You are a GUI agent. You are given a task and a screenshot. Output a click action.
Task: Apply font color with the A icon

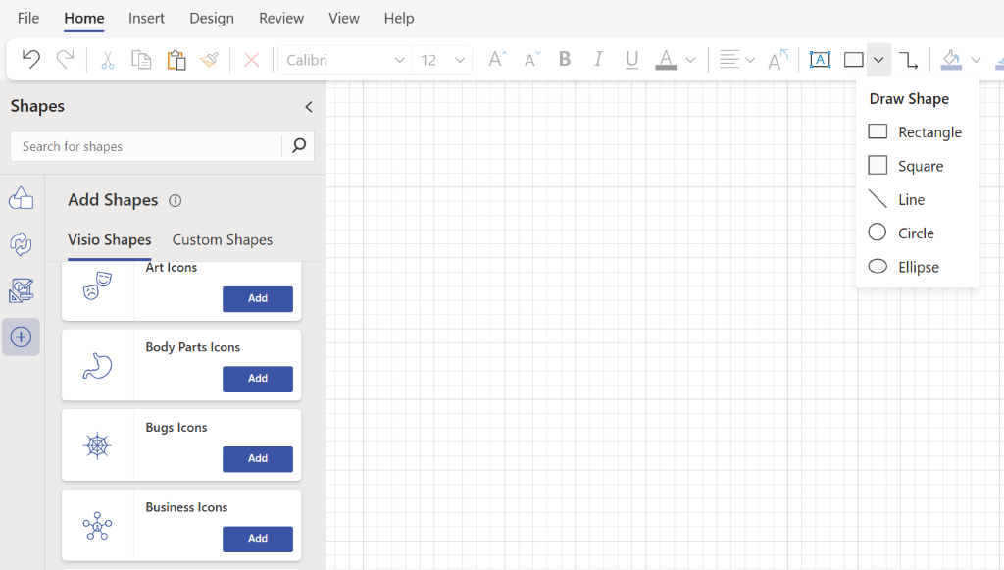tap(666, 60)
